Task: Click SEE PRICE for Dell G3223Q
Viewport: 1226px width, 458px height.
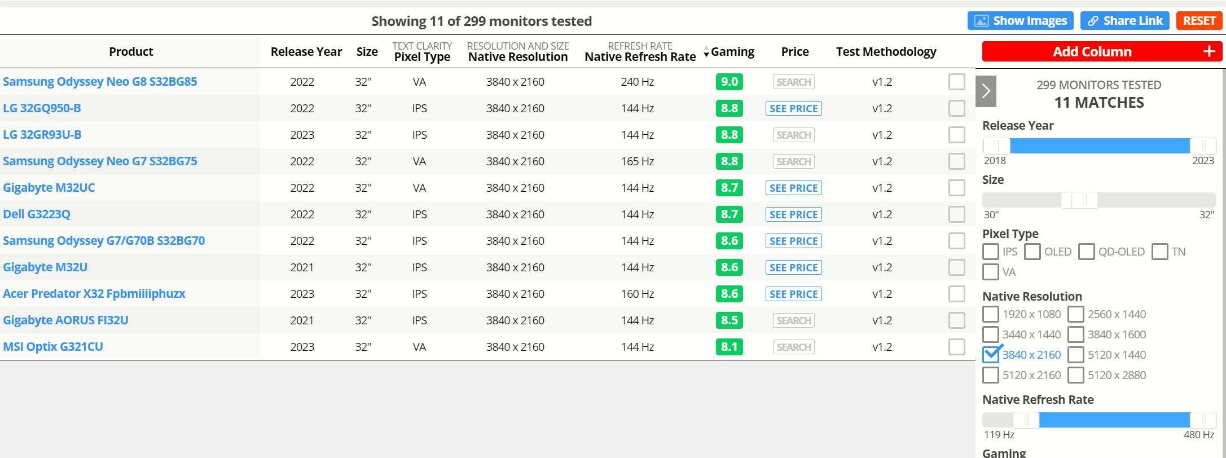Action: coord(794,214)
